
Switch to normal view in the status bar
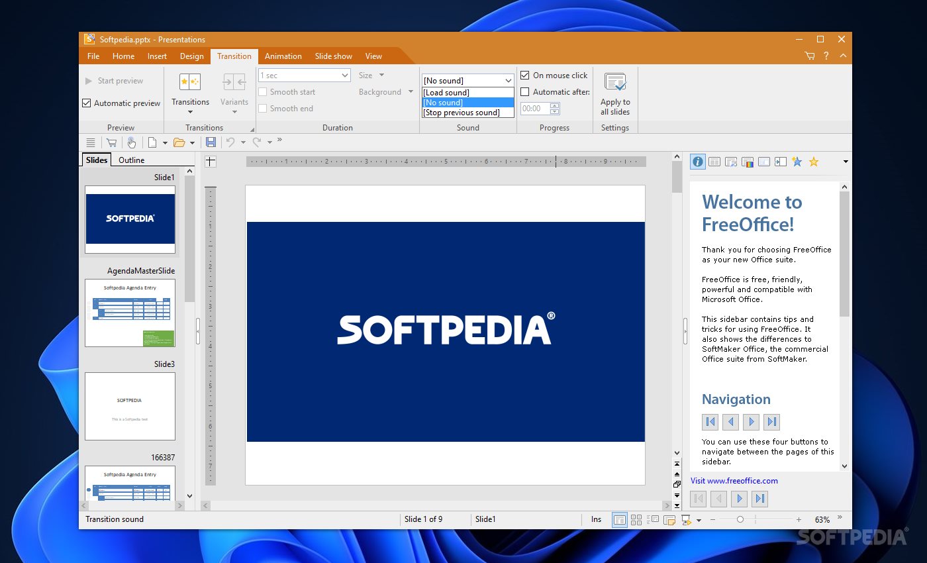[619, 520]
